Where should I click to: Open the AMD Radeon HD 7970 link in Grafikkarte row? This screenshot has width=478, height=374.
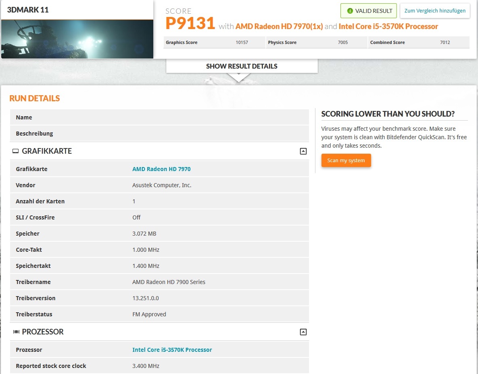click(x=161, y=169)
